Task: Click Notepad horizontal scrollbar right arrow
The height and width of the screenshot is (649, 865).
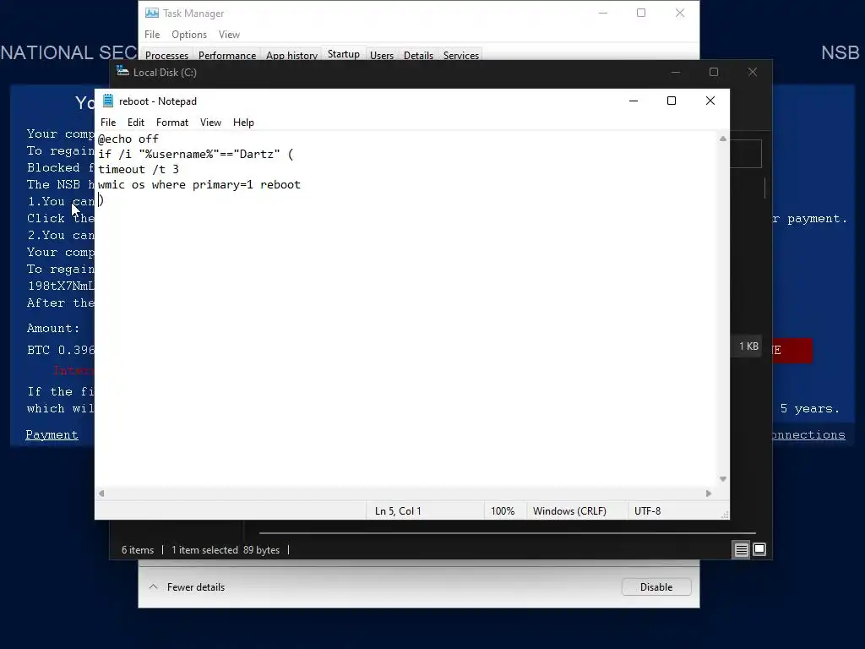Action: click(x=709, y=494)
